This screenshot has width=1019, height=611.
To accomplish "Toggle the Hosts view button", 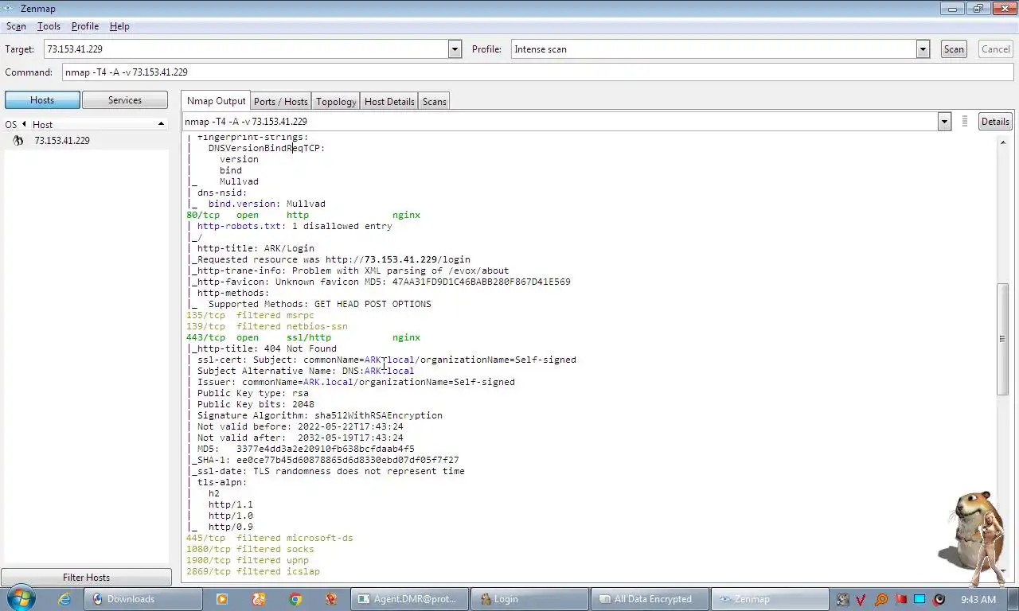I will 42,100.
